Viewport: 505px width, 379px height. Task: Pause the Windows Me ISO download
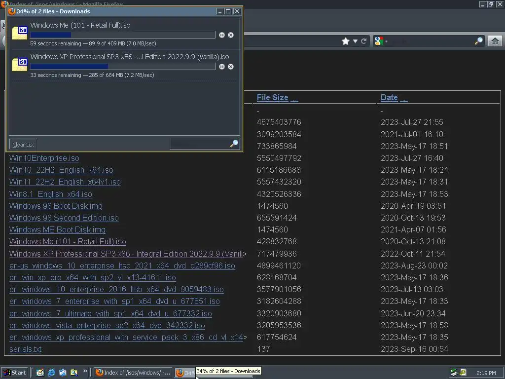pyautogui.click(x=222, y=35)
